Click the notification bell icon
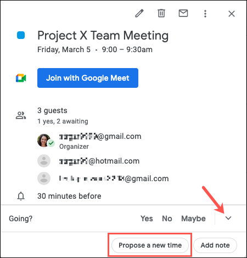This screenshot has width=247, height=258. coord(21,196)
